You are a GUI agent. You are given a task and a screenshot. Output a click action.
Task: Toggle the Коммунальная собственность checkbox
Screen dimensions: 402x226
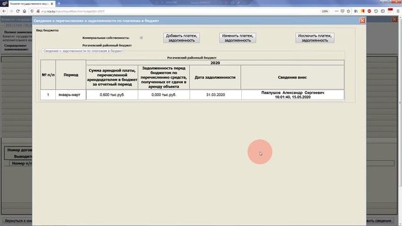(141, 38)
